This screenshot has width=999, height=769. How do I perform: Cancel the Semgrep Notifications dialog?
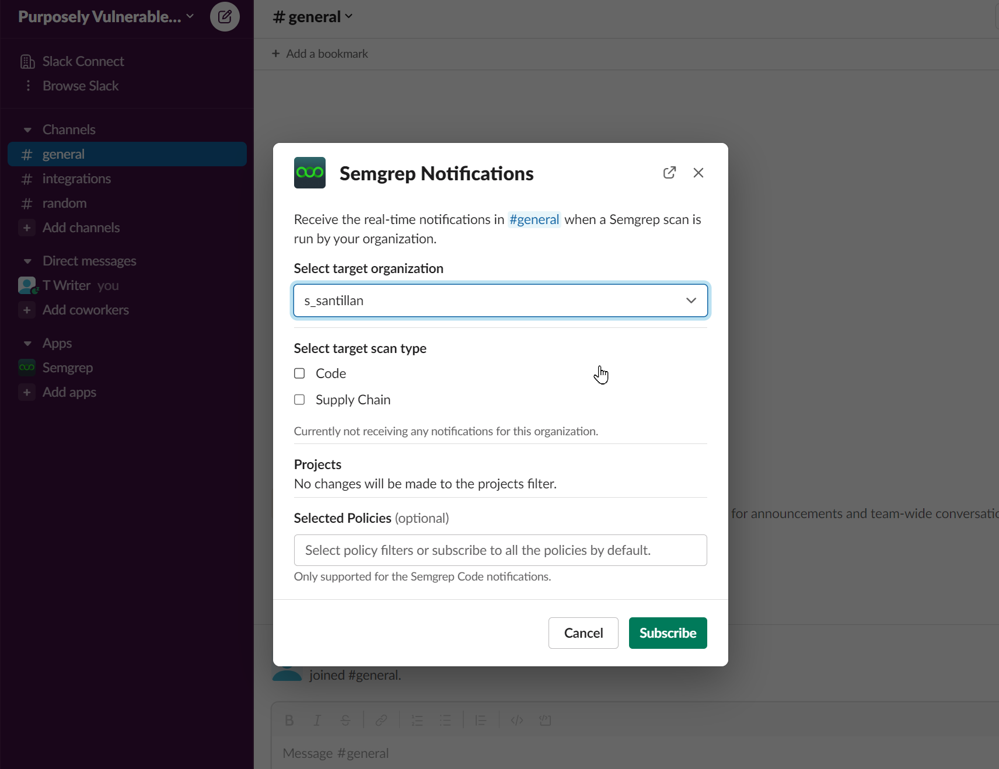click(x=583, y=632)
